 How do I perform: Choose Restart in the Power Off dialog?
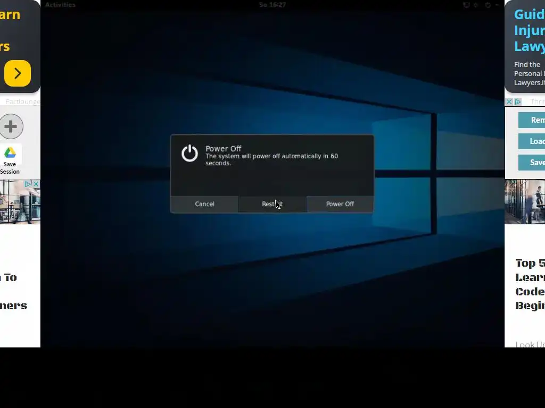pyautogui.click(x=272, y=204)
